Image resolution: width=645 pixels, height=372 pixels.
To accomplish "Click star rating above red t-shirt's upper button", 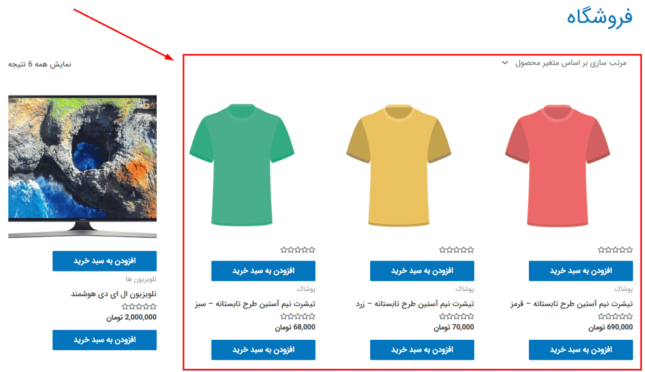I will tap(615, 250).
